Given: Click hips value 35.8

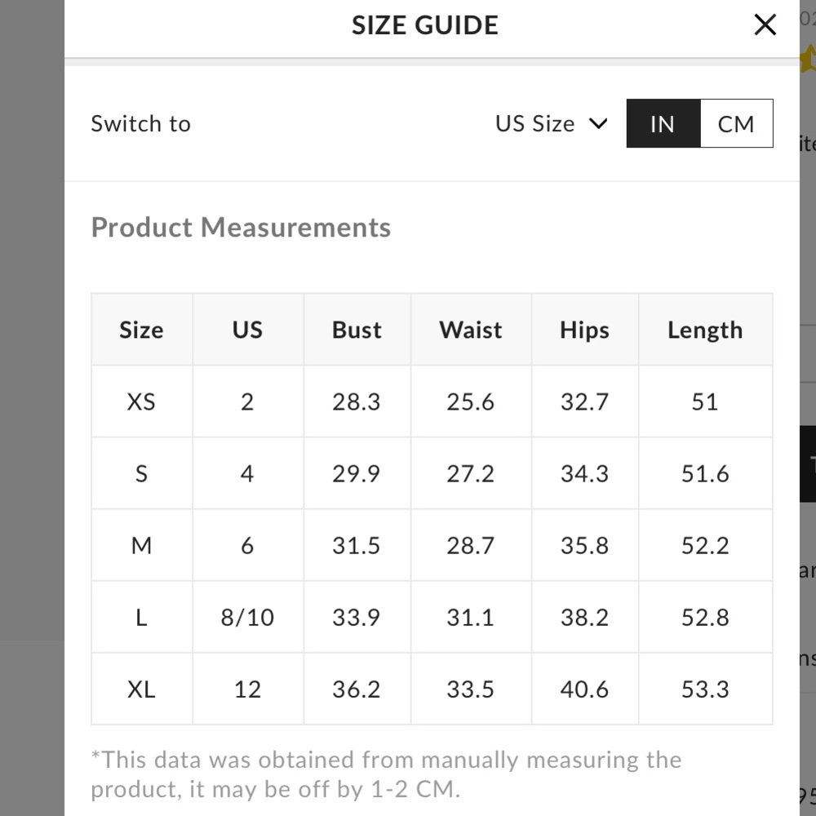Looking at the screenshot, I should point(585,545).
